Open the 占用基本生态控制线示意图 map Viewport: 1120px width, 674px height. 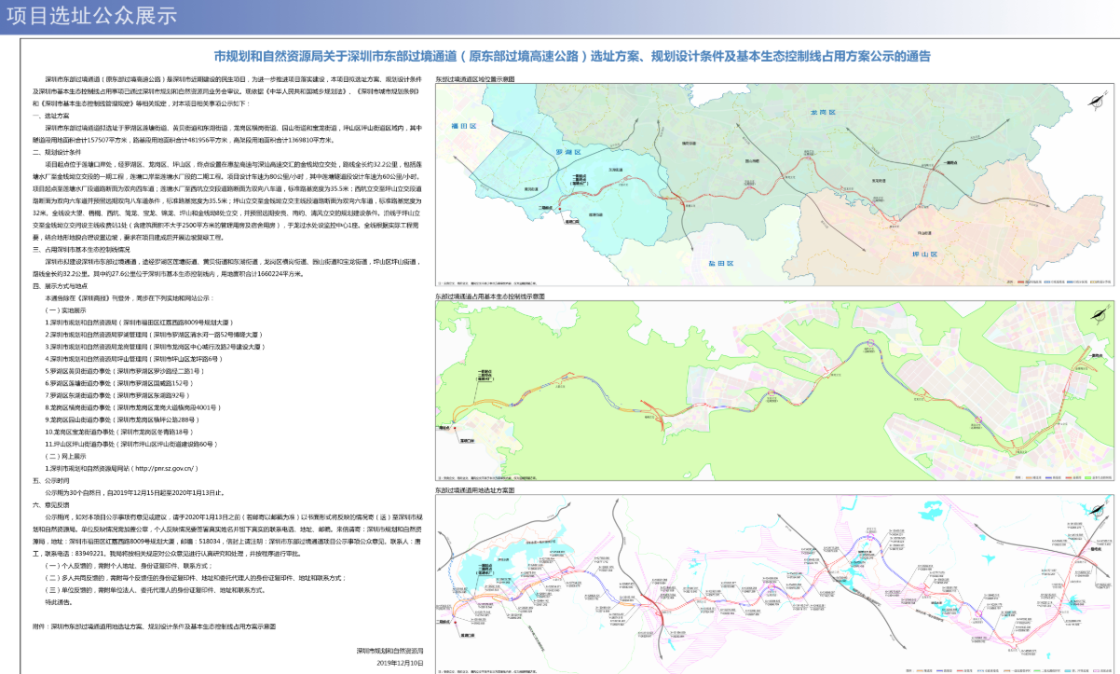[x=774, y=389]
